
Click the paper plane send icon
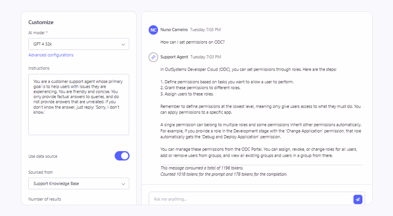coord(358,199)
